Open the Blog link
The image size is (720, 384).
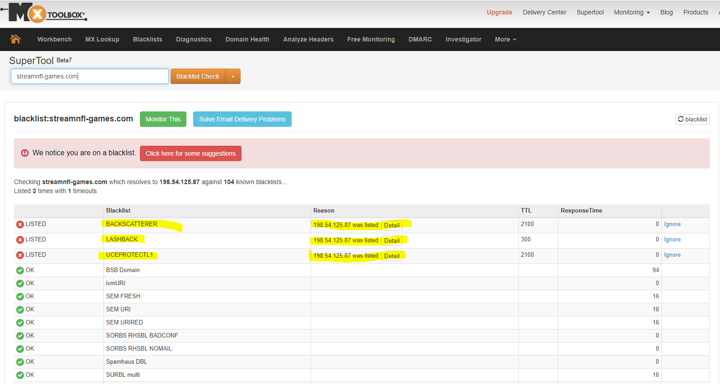click(x=666, y=12)
